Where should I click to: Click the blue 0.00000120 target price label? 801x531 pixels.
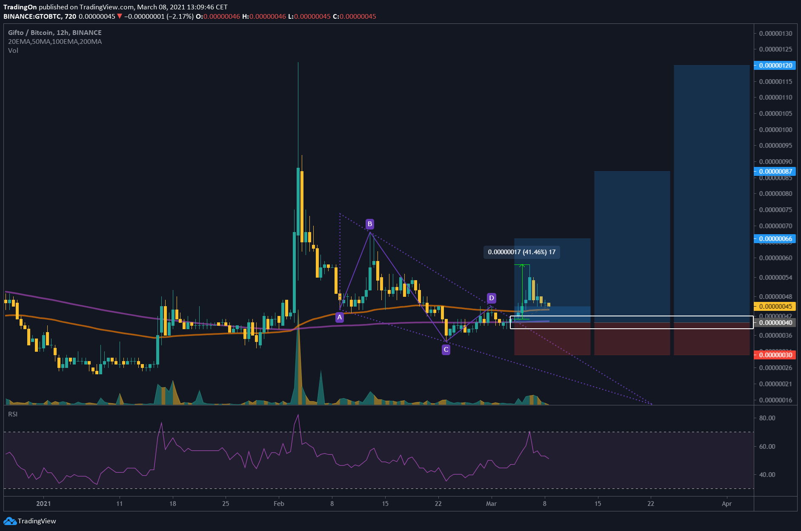tap(775, 65)
